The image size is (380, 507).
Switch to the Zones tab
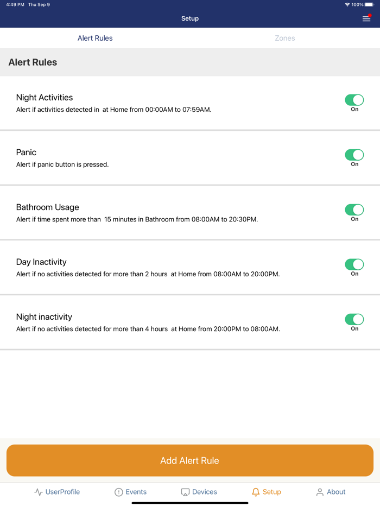(285, 38)
